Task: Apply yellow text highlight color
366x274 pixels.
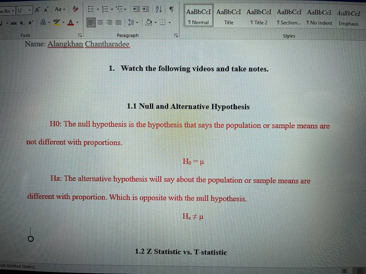Action: click(x=56, y=22)
